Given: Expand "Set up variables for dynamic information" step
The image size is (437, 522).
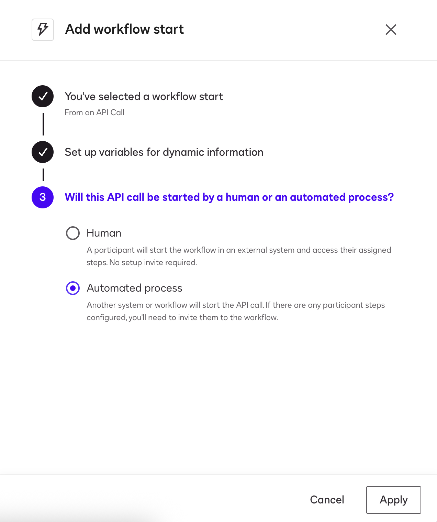Looking at the screenshot, I should 164,152.
